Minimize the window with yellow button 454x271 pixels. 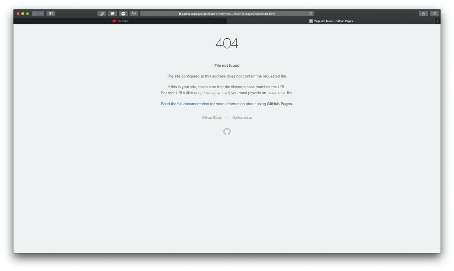[x=23, y=13]
